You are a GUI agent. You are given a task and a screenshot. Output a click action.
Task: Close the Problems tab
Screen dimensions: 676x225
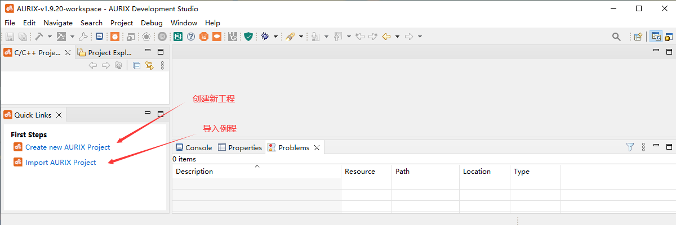point(317,147)
